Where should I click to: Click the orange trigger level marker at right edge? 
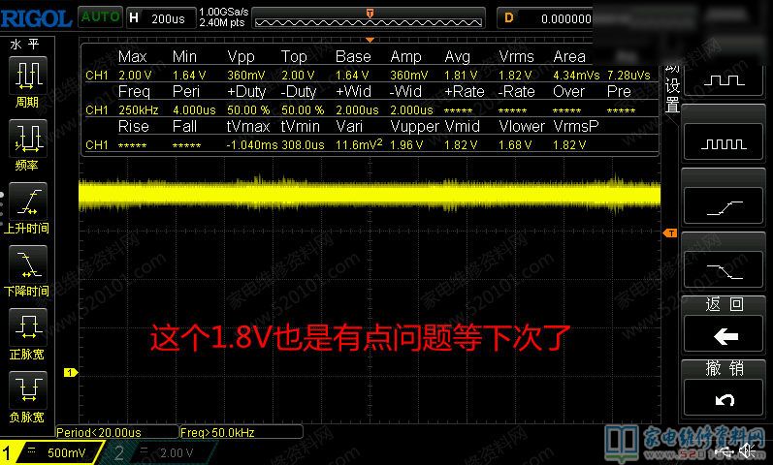(668, 233)
